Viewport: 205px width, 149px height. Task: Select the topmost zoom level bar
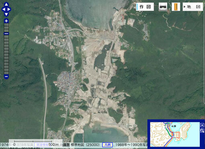click(6, 25)
